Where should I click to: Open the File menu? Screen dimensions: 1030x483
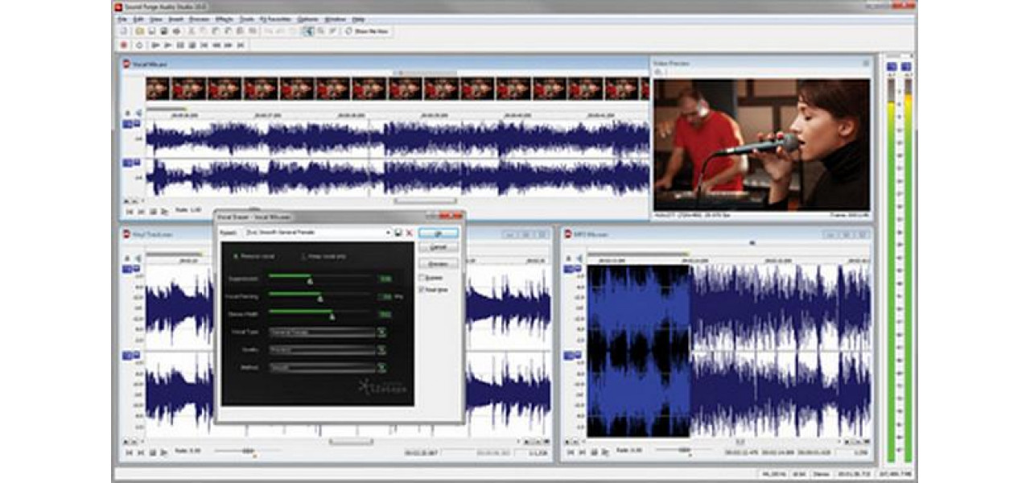pos(122,19)
